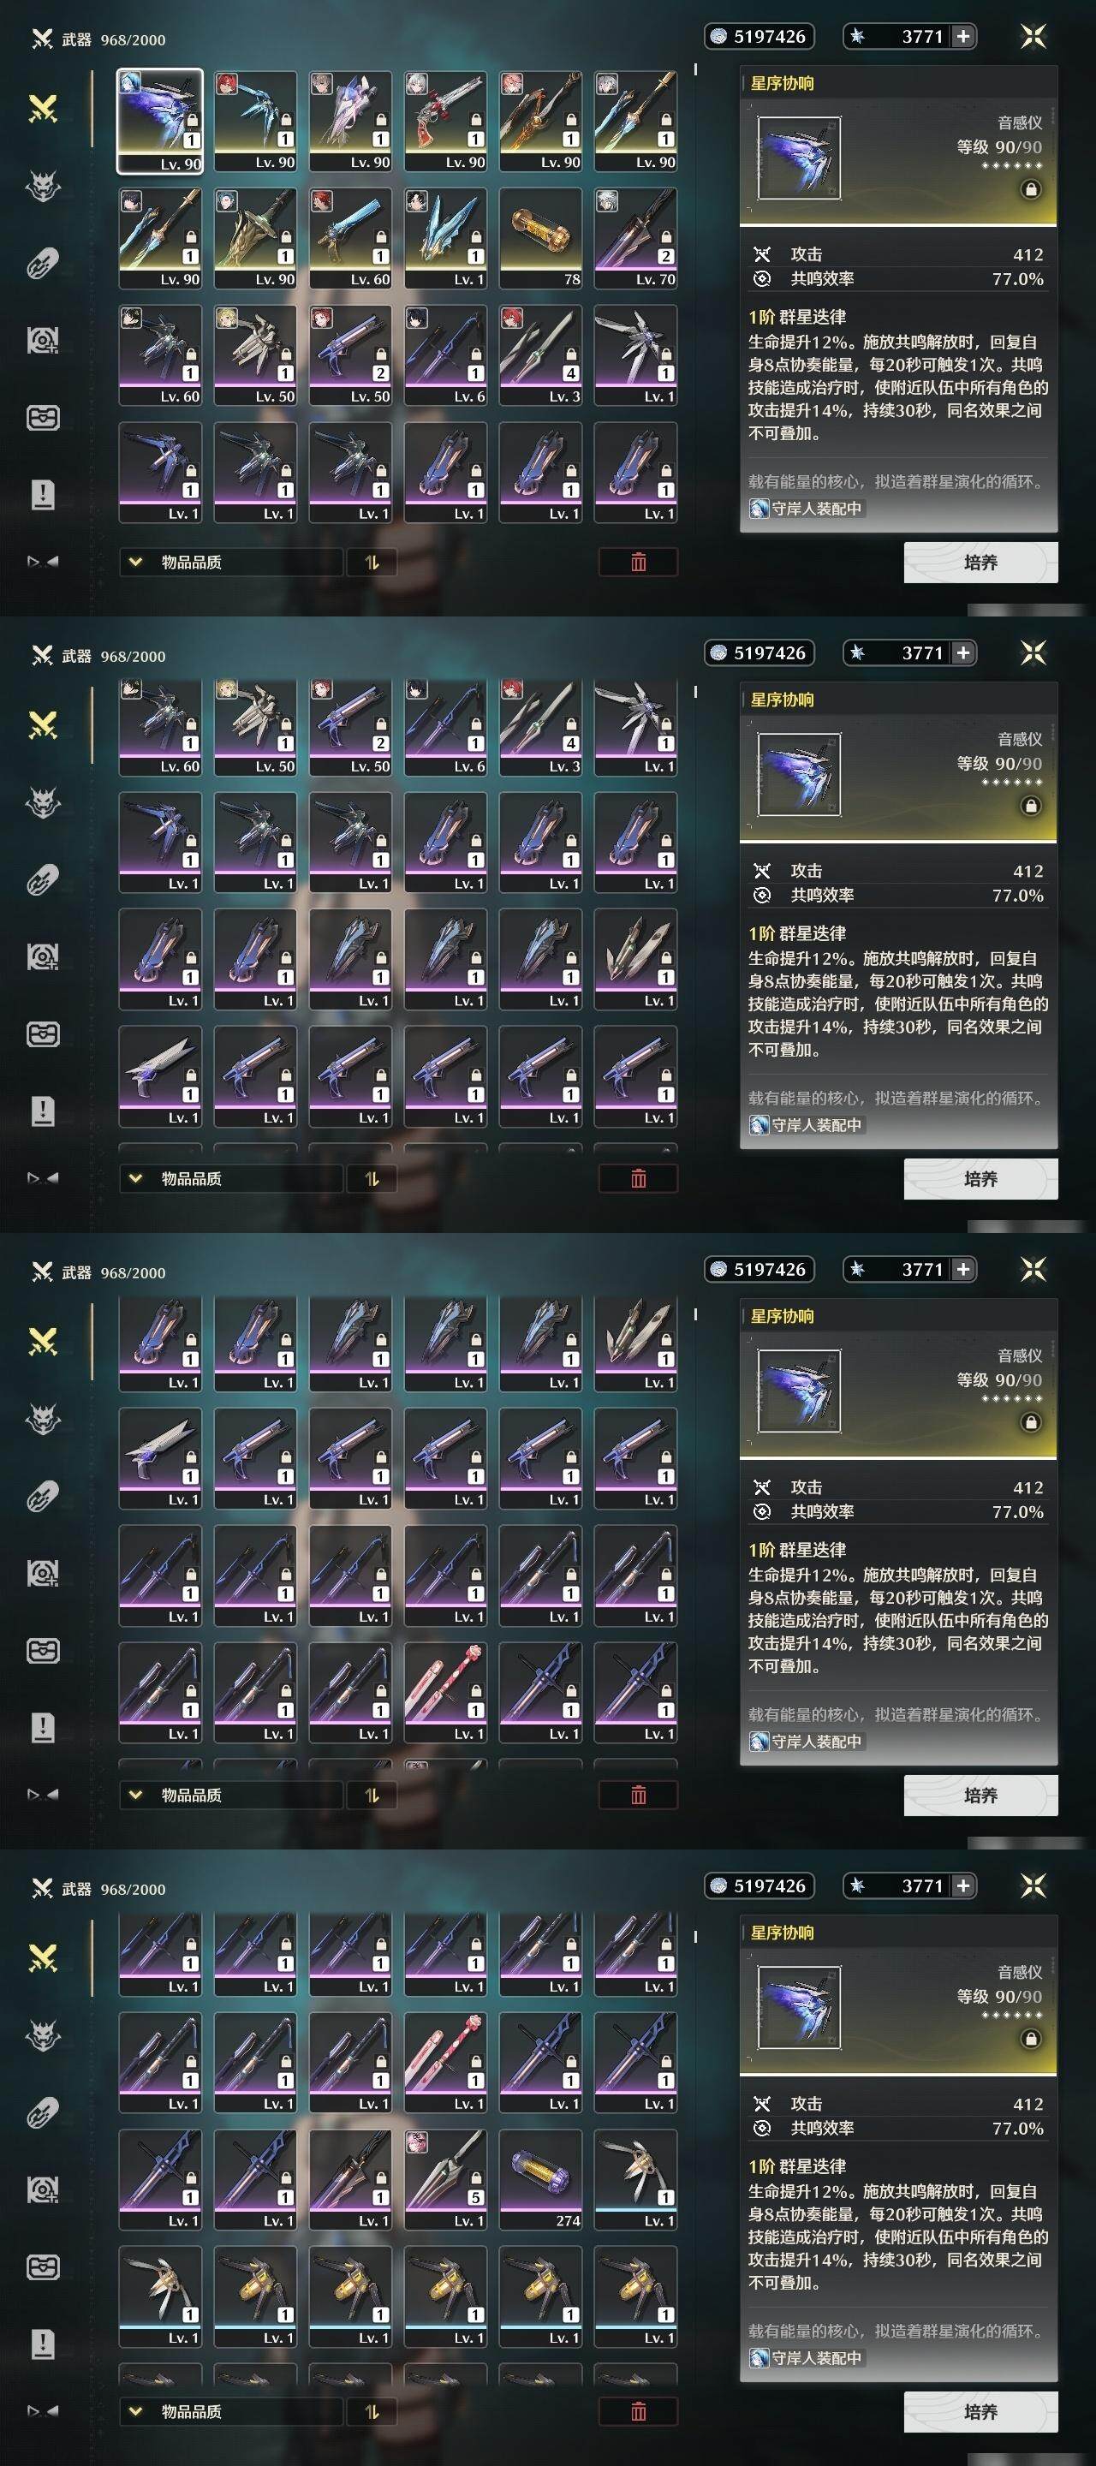Click the chest-shaped materials icon in topmost sidebar

pyautogui.click(x=43, y=417)
